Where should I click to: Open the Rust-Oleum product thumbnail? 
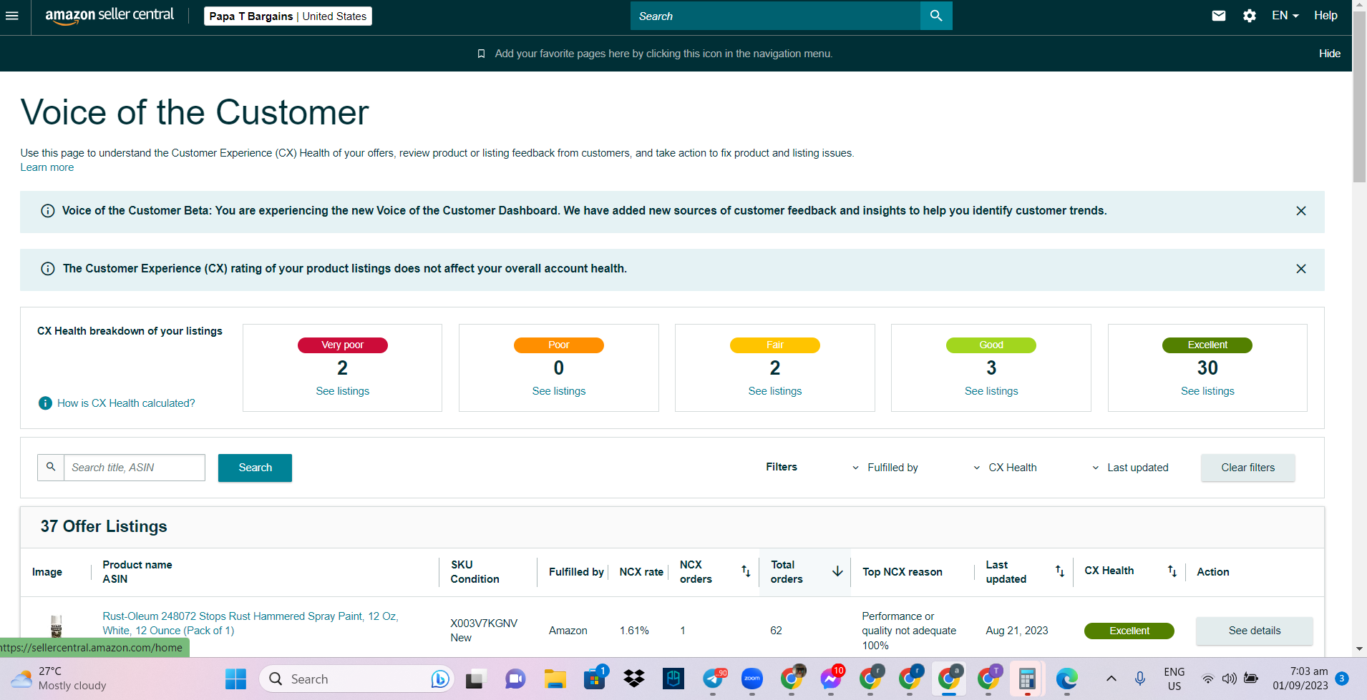click(57, 626)
